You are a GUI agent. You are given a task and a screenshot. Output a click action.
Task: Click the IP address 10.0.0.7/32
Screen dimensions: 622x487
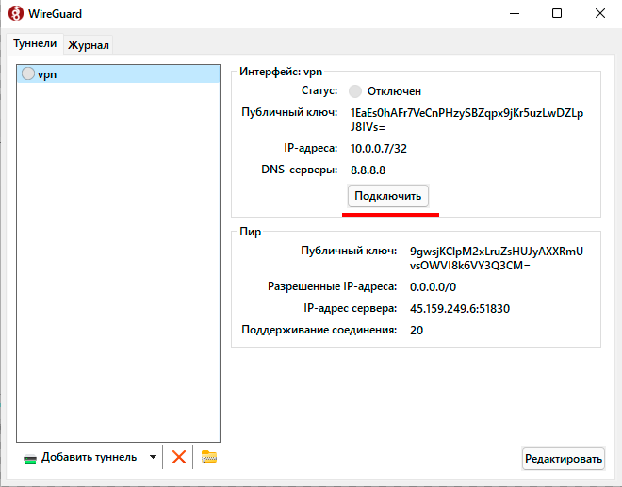[379, 149]
